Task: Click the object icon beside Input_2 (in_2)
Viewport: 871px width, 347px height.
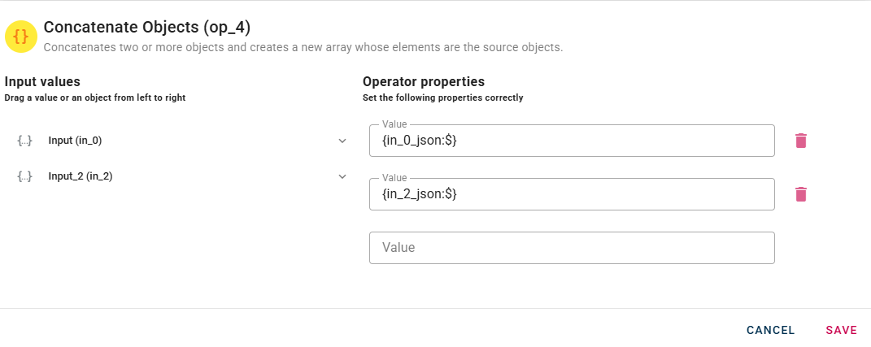Action: [24, 176]
